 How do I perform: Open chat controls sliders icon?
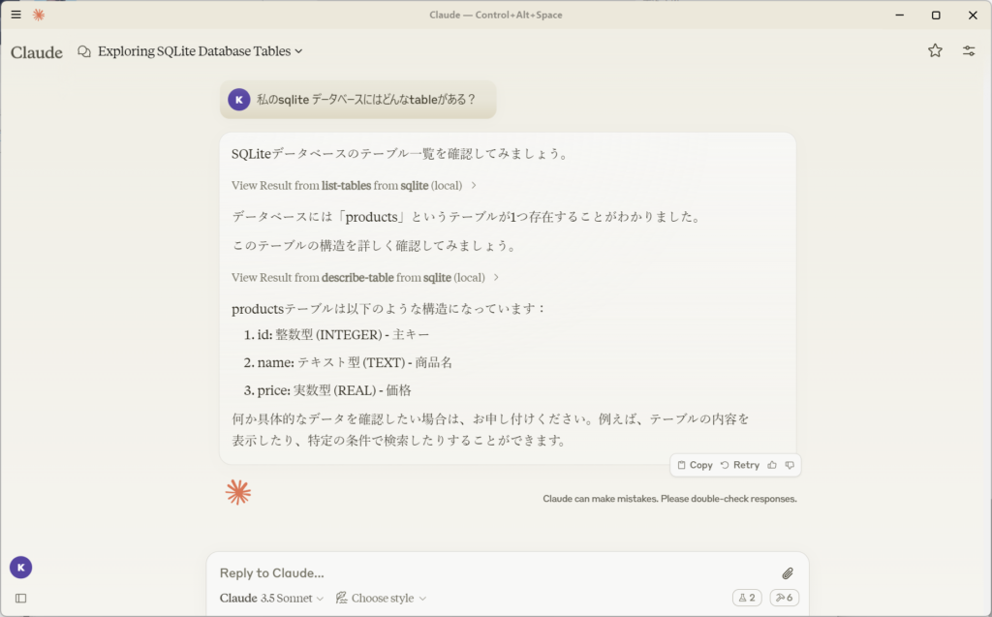point(969,51)
